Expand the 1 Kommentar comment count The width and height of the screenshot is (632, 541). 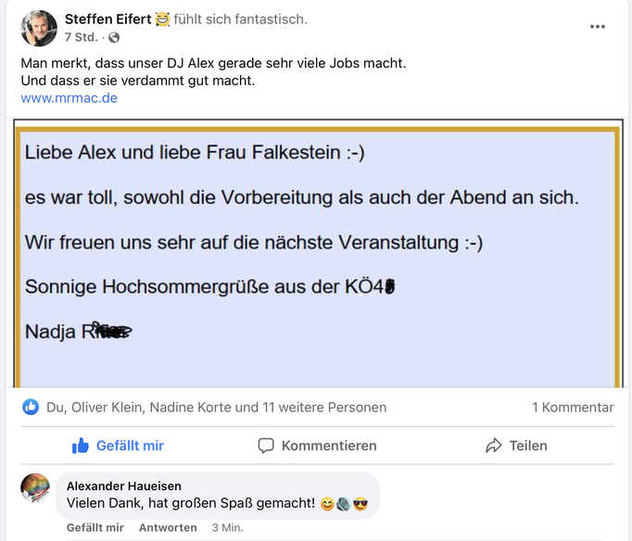click(572, 408)
